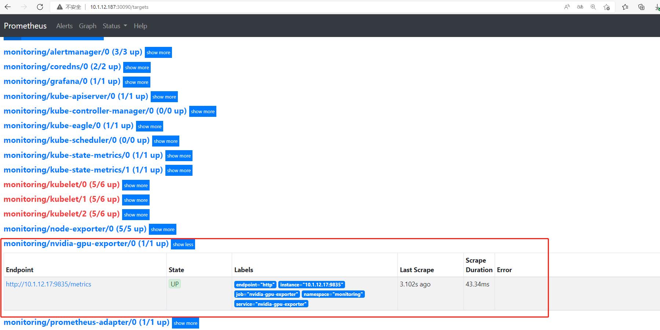Click the not-secure warning triangle icon
This screenshot has width=660, height=330.
[x=60, y=7]
